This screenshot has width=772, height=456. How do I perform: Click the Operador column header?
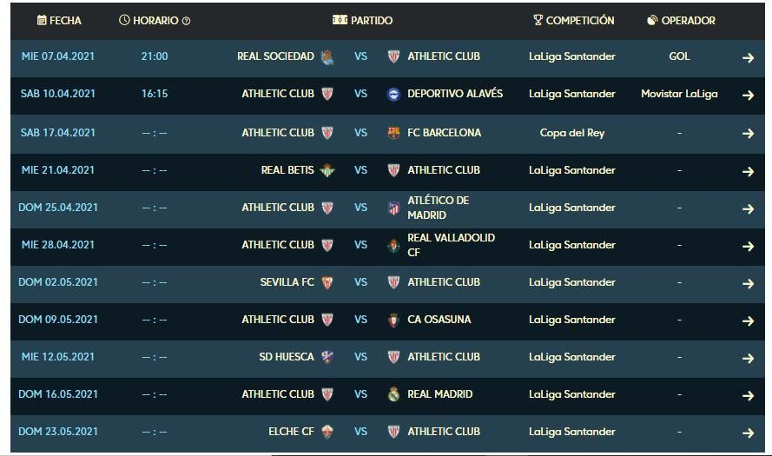pos(682,20)
